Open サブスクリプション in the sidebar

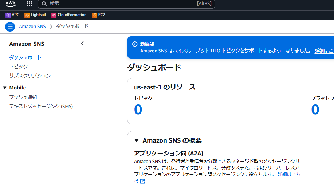click(30, 76)
